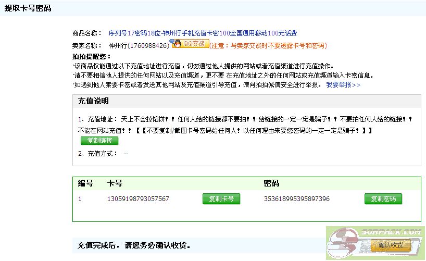Click the 编号 column header
Viewport: 426px width, 261px height.
[x=85, y=183]
